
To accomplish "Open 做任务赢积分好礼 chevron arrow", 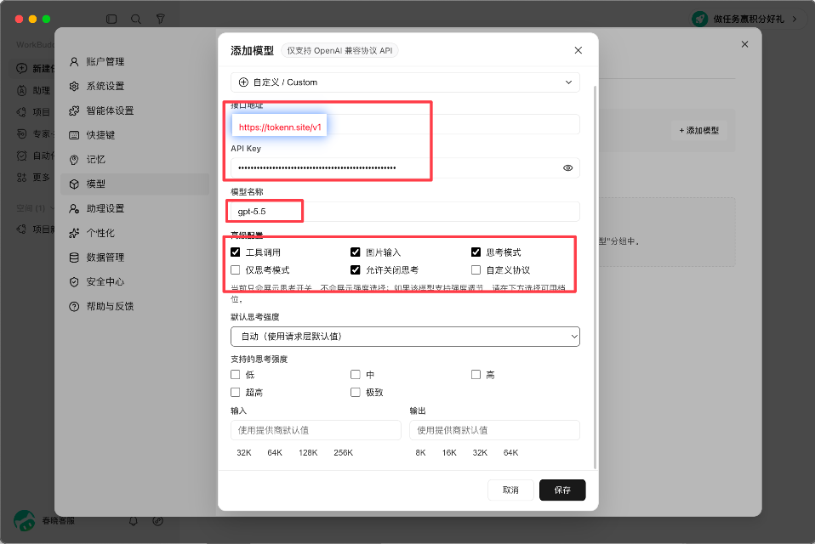I will tap(795, 19).
